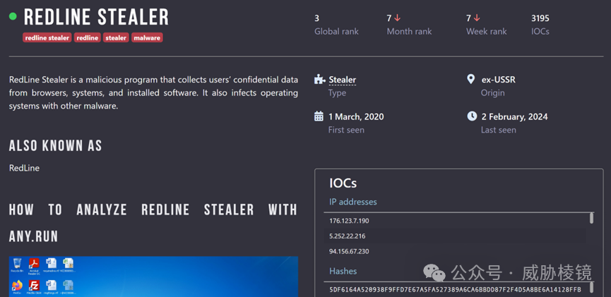This screenshot has height=297, width=611.
Task: Click the 'IOCs' panel heading
Action: coord(343,183)
